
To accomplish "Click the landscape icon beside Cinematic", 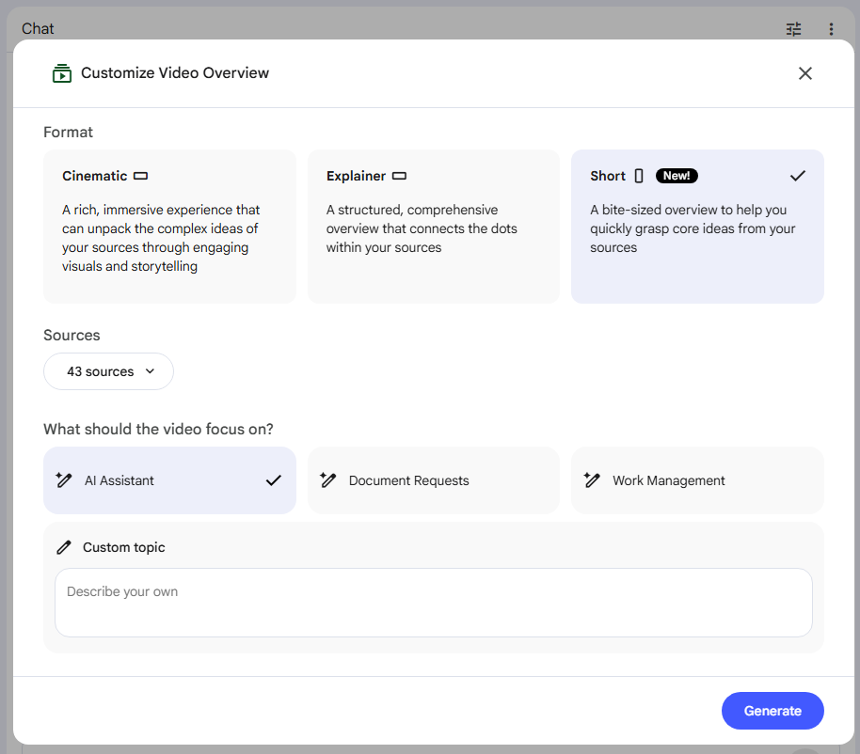I will point(141,176).
